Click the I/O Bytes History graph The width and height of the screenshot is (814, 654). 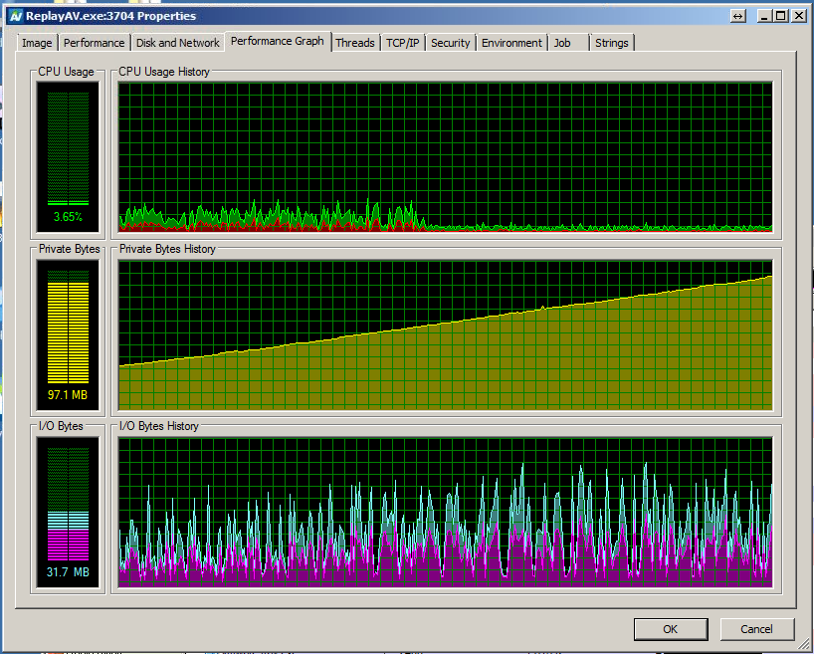446,513
